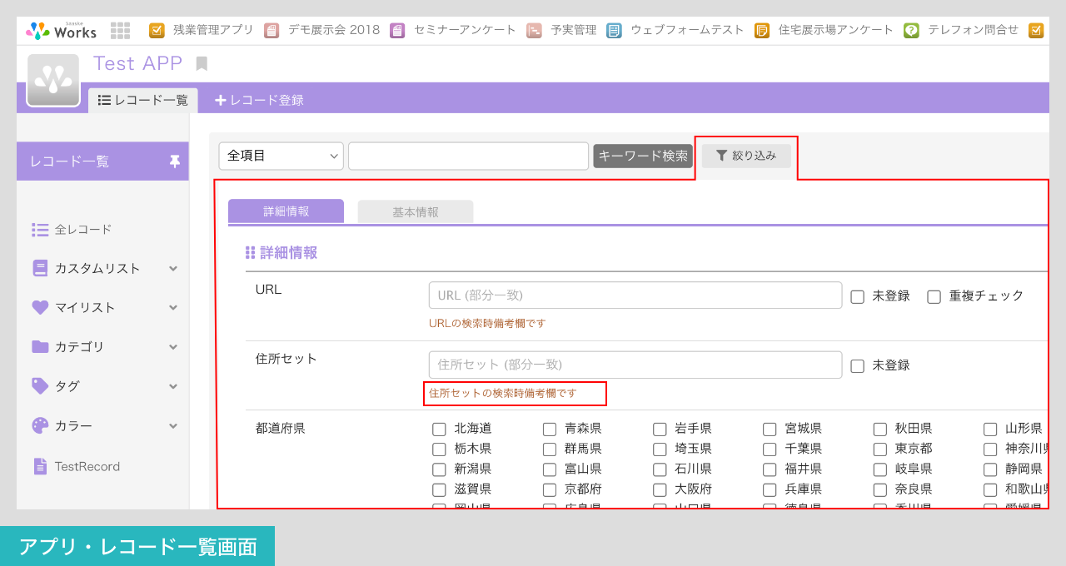Screen dimensions: 1066x566
Task: Select the 詳細情報 filter tab
Action: pos(286,211)
